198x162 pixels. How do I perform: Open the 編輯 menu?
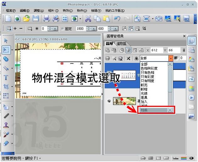pos(25,11)
